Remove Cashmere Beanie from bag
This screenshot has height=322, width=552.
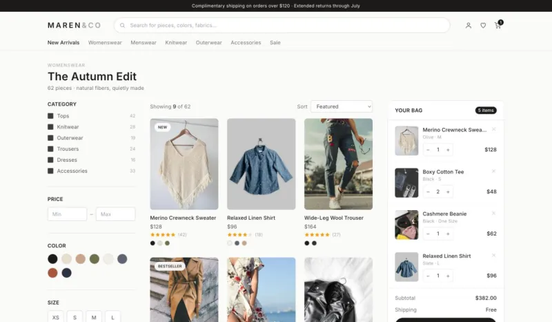click(x=493, y=213)
